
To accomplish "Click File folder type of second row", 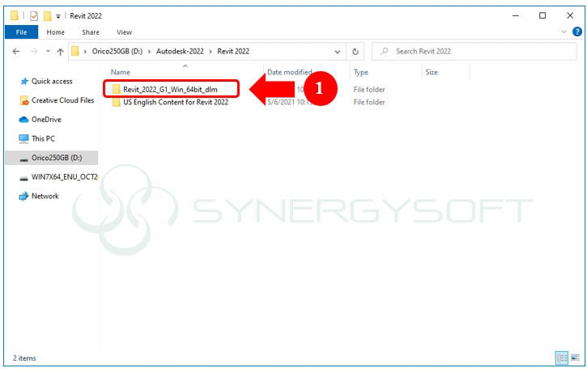I will (369, 102).
